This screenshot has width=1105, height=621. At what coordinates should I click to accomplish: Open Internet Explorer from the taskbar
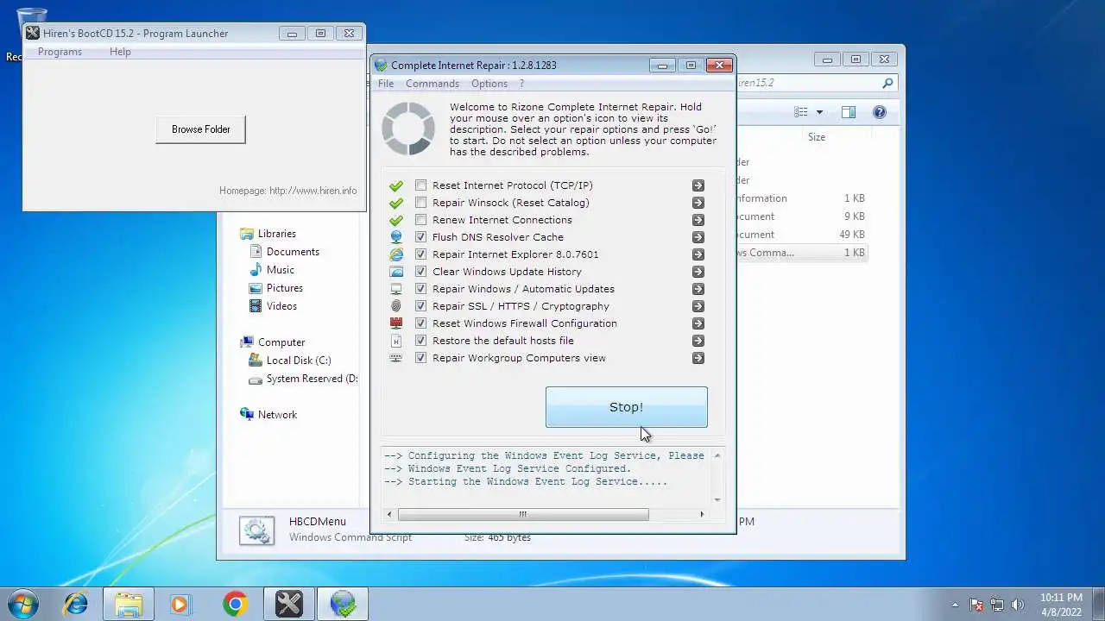[x=76, y=604]
